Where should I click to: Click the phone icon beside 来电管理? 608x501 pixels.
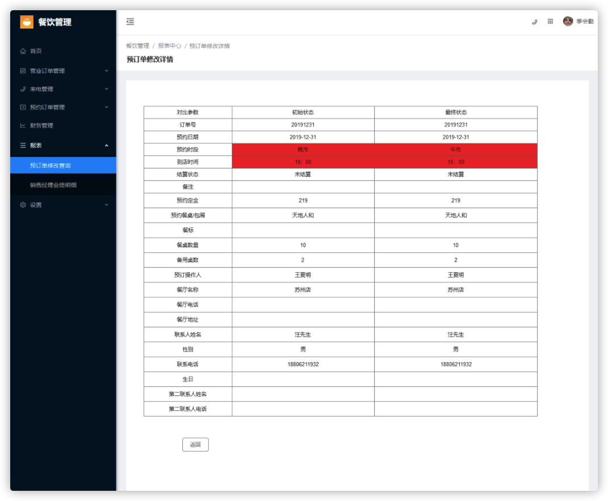coord(23,89)
